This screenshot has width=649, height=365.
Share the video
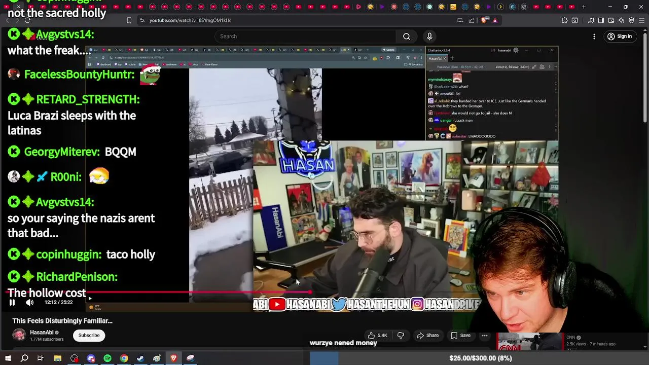(427, 336)
